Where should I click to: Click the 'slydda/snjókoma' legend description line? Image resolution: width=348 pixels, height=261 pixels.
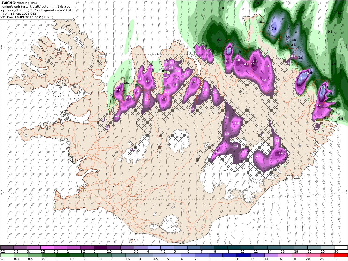36,10
